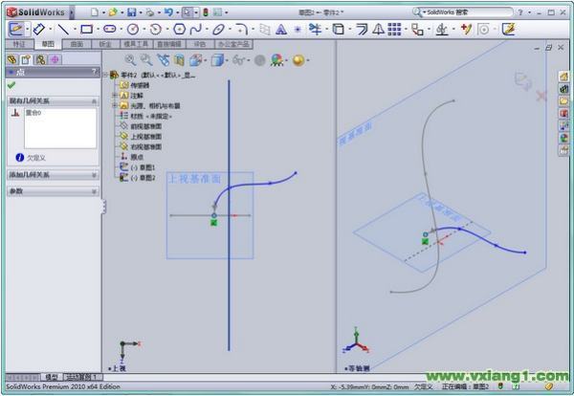Image resolution: width=574 pixels, height=396 pixels.
Task: Select the Sketch Fillet tool
Action: tap(242, 29)
